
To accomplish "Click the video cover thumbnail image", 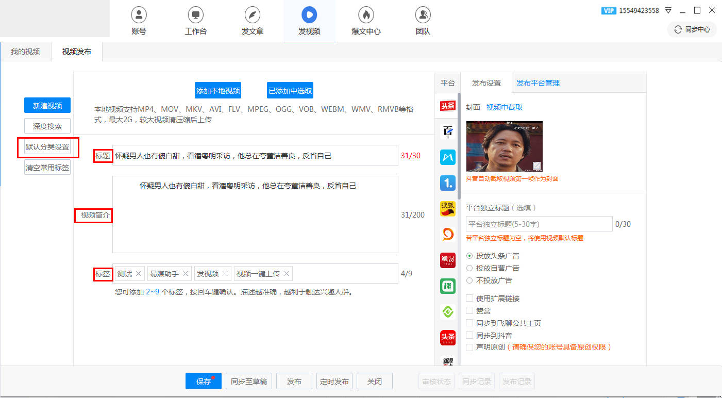I will click(x=504, y=146).
